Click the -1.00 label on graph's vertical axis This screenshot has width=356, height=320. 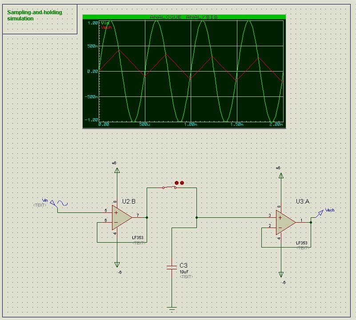[x=91, y=120]
